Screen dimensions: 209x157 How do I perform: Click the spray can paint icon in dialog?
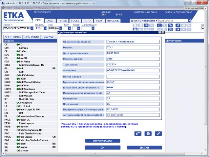[138, 133]
